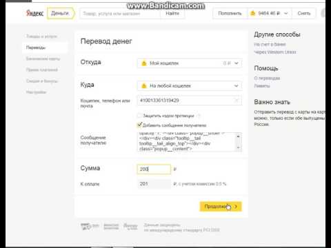Uncheck Добавить сообщение получателю

(x=139, y=125)
